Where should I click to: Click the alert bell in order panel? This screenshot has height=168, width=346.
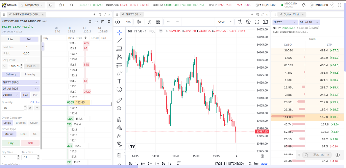[x=90, y=22]
